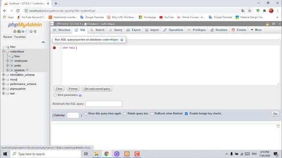Click into the SQL query editor area
The height and width of the screenshot is (158, 282).
click(x=171, y=65)
